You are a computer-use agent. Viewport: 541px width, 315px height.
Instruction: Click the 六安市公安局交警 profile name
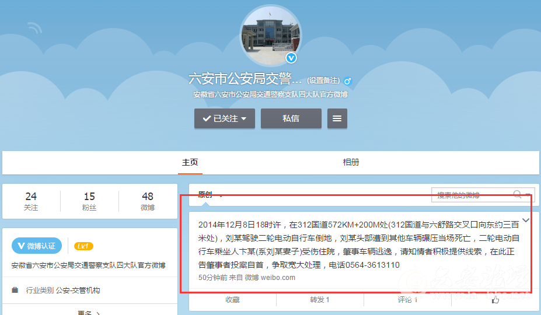pyautogui.click(x=245, y=79)
